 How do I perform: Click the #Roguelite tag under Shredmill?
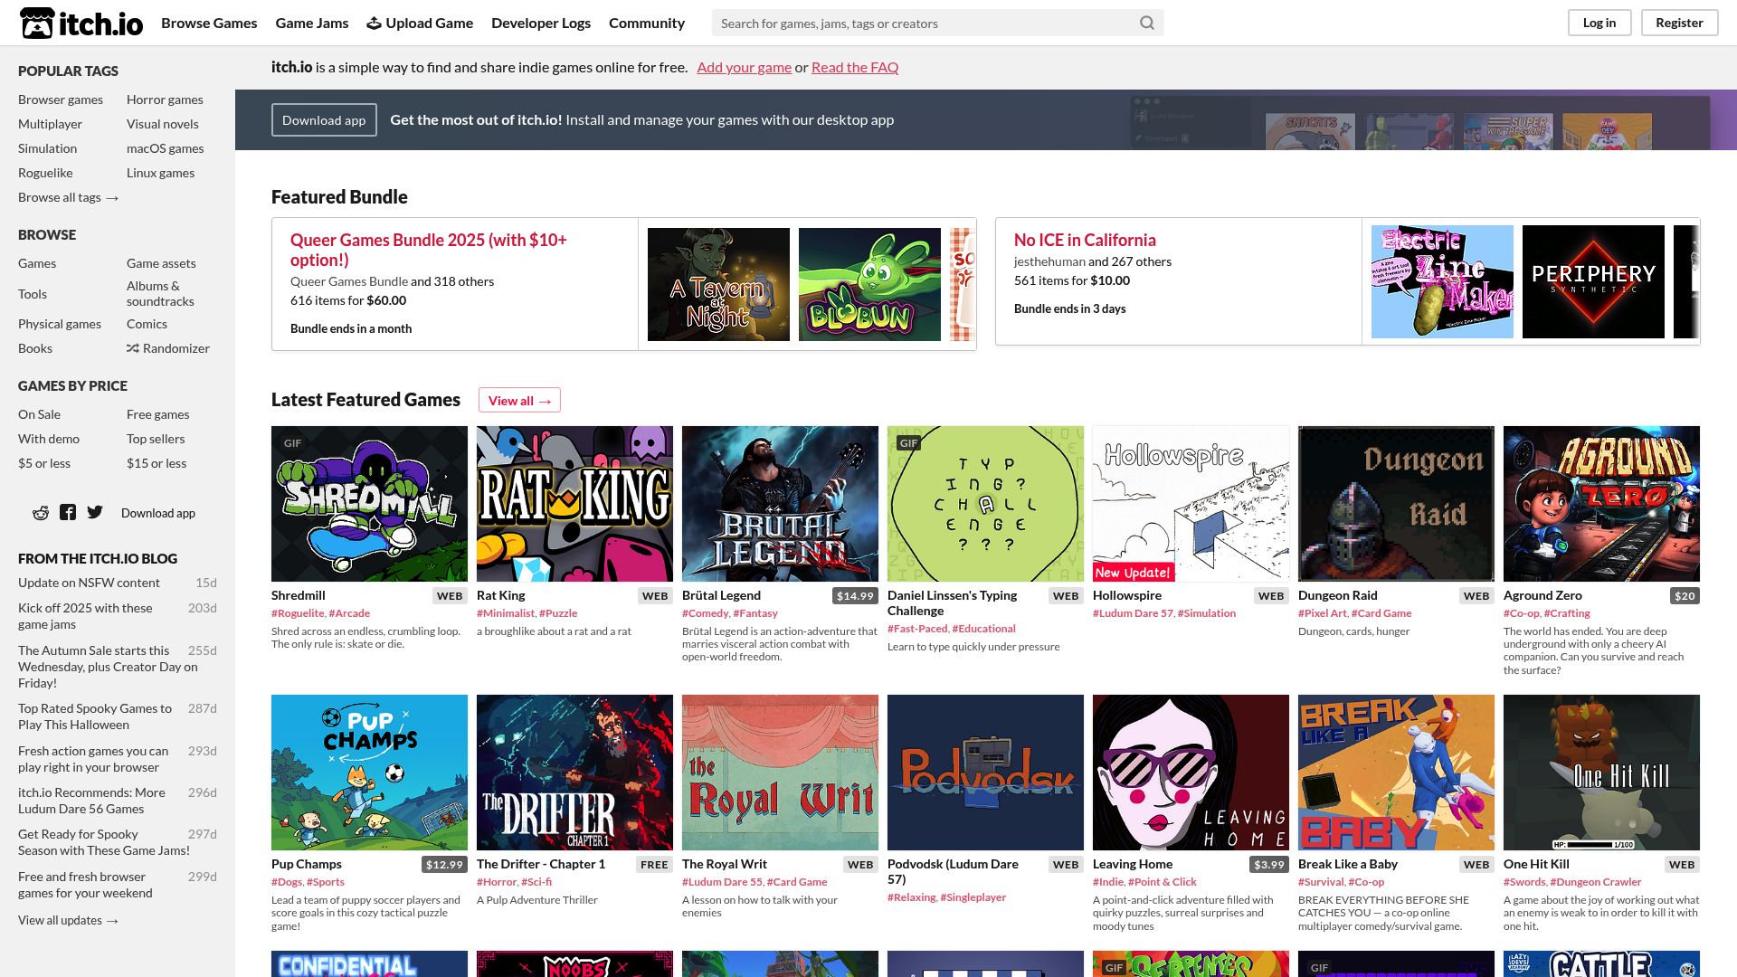[298, 613]
